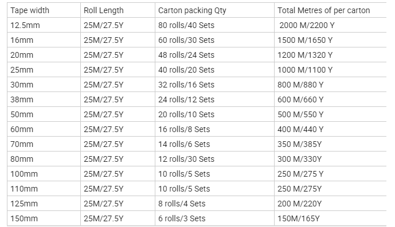Click the Carton packing Qty header
This screenshot has height=227, width=395.
pos(214,10)
